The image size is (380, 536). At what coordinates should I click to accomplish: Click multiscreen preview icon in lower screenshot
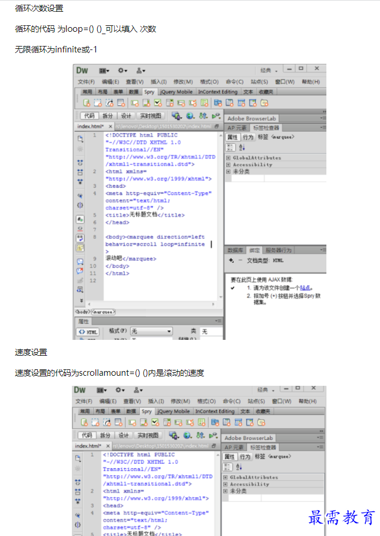[174, 435]
